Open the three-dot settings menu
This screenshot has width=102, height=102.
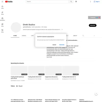[91, 2]
